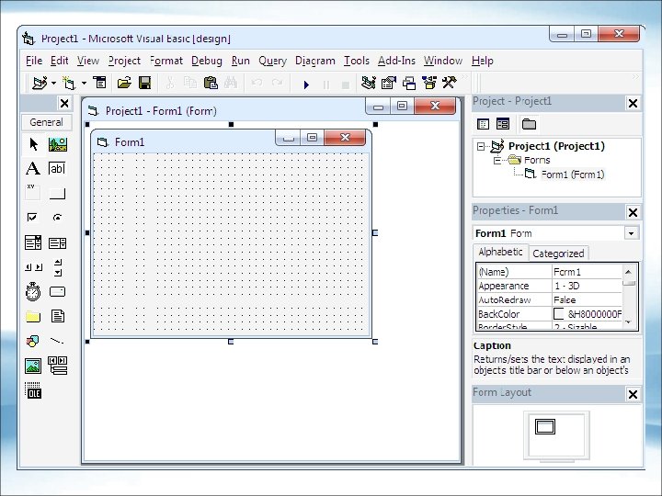
Task: Open the Format menu
Action: [x=166, y=61]
